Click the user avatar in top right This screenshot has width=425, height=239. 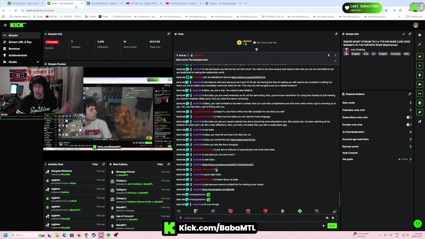coord(416,25)
